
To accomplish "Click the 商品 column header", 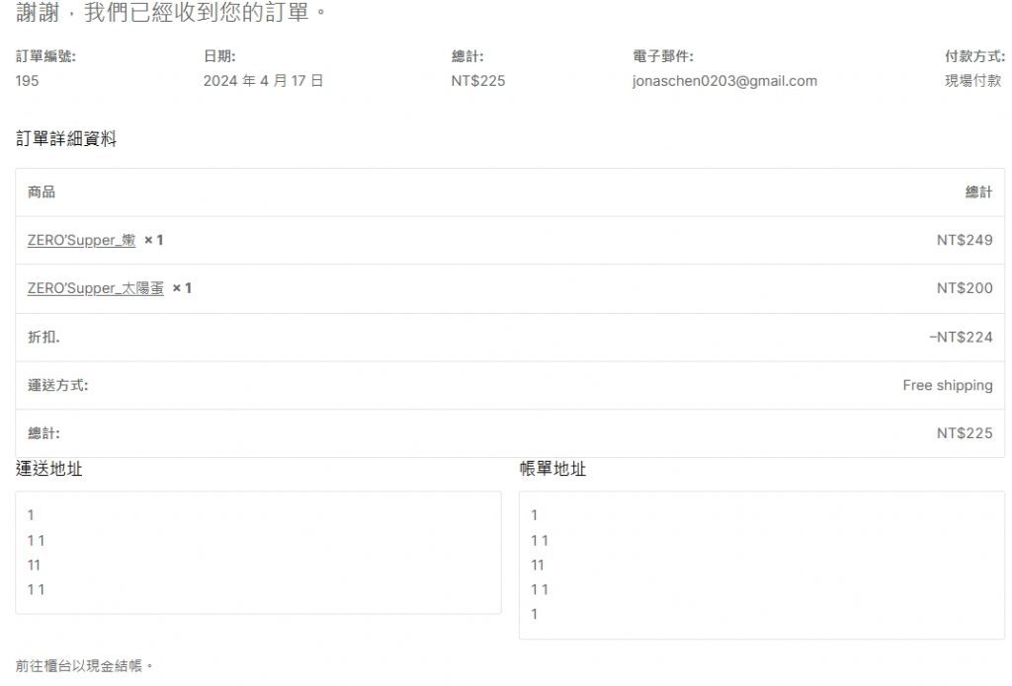I will (42, 191).
